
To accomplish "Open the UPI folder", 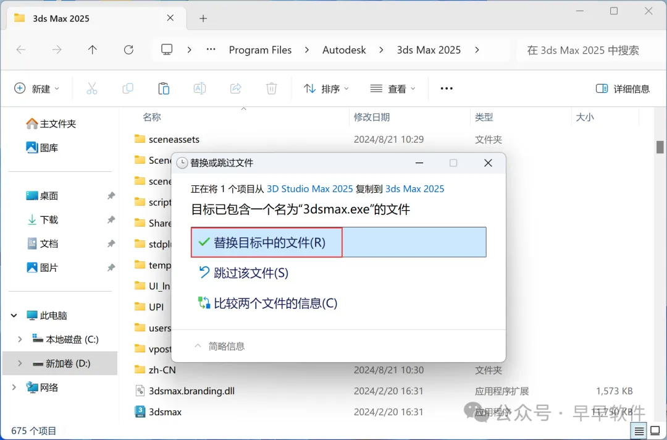I will point(156,307).
